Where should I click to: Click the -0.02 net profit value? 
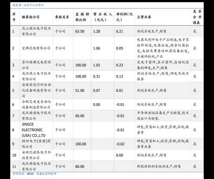tap(120, 144)
